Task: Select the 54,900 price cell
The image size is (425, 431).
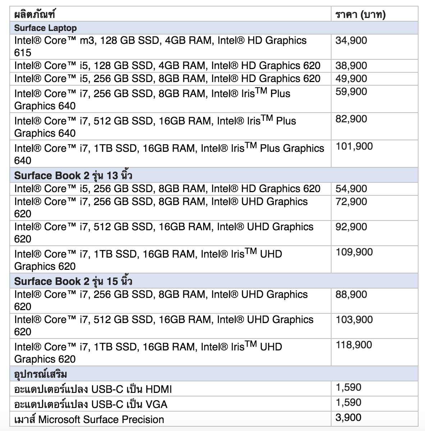Action: pos(351,189)
